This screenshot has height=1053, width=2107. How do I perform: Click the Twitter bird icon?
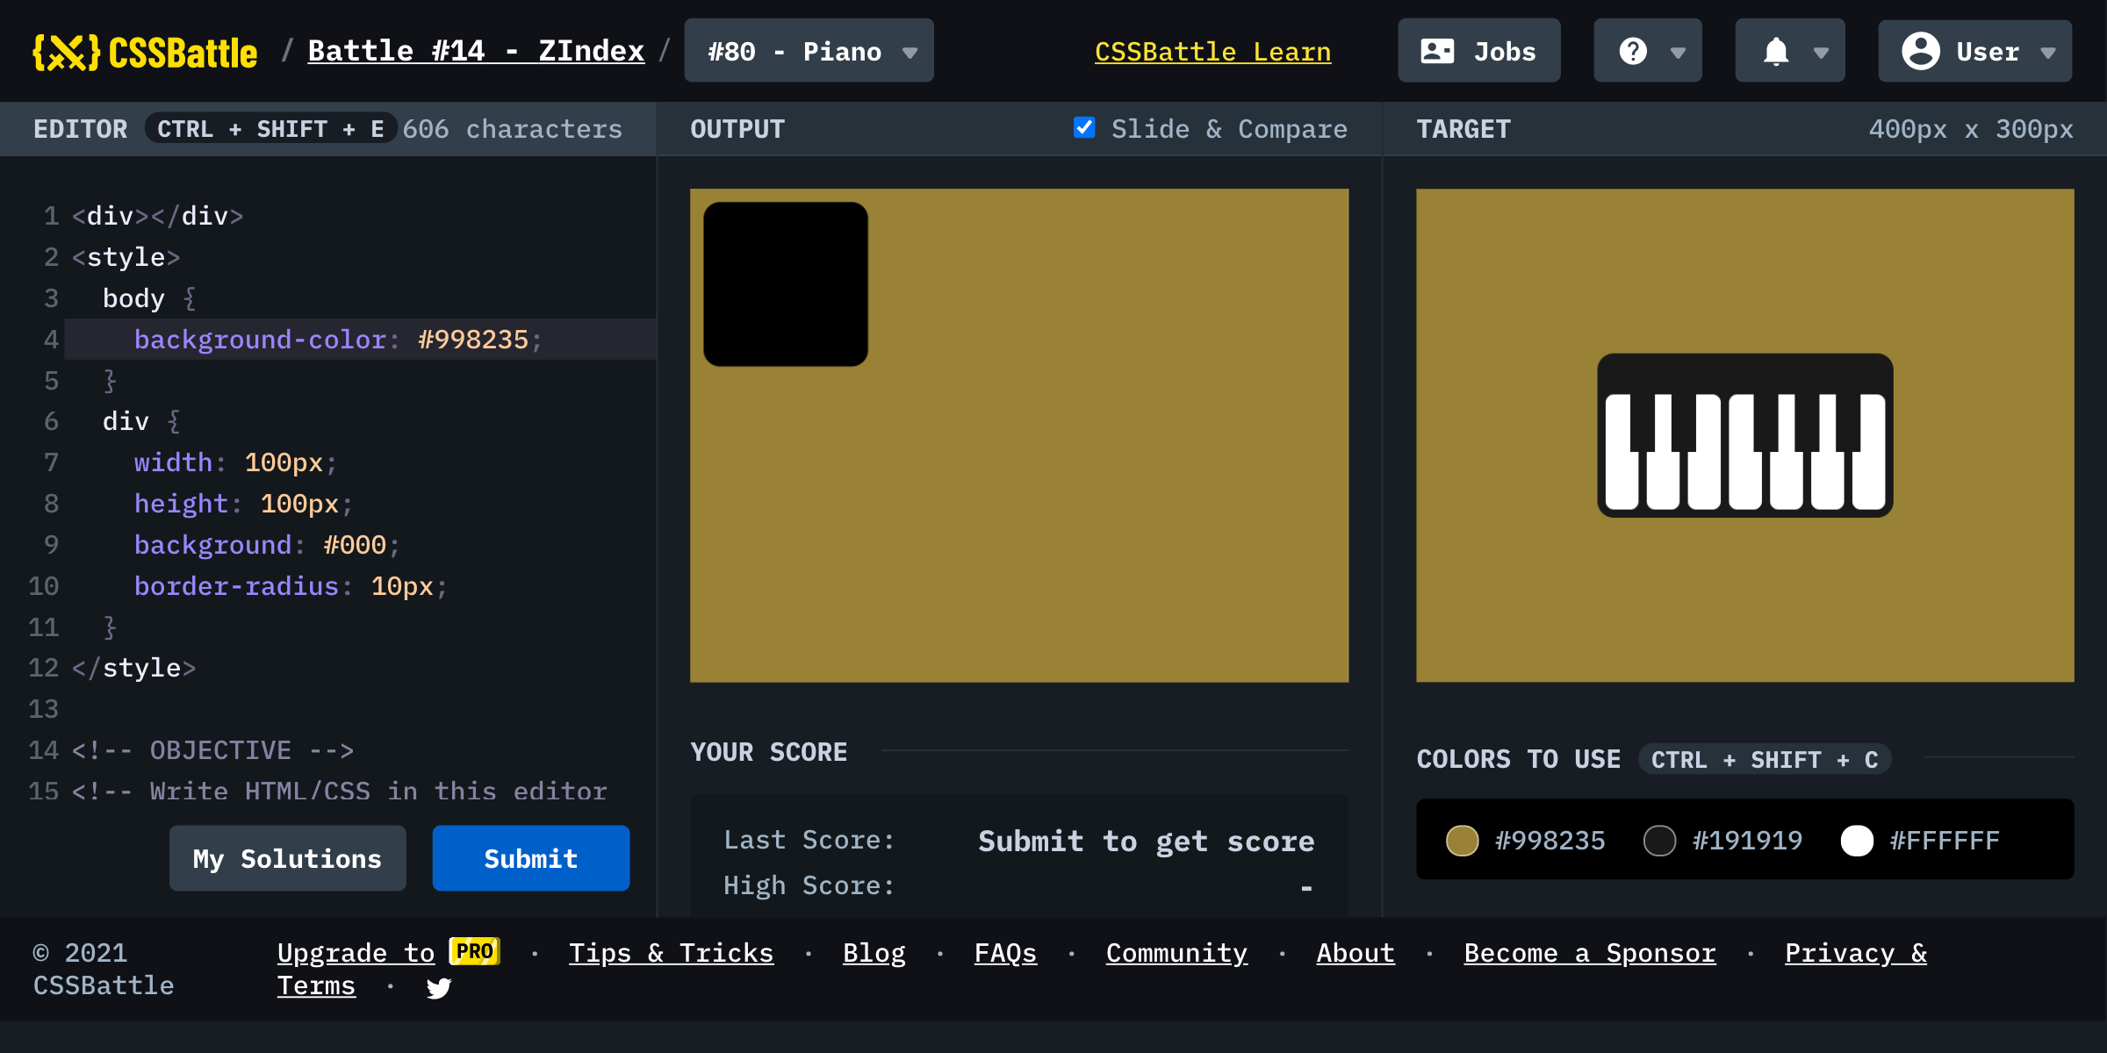click(438, 988)
